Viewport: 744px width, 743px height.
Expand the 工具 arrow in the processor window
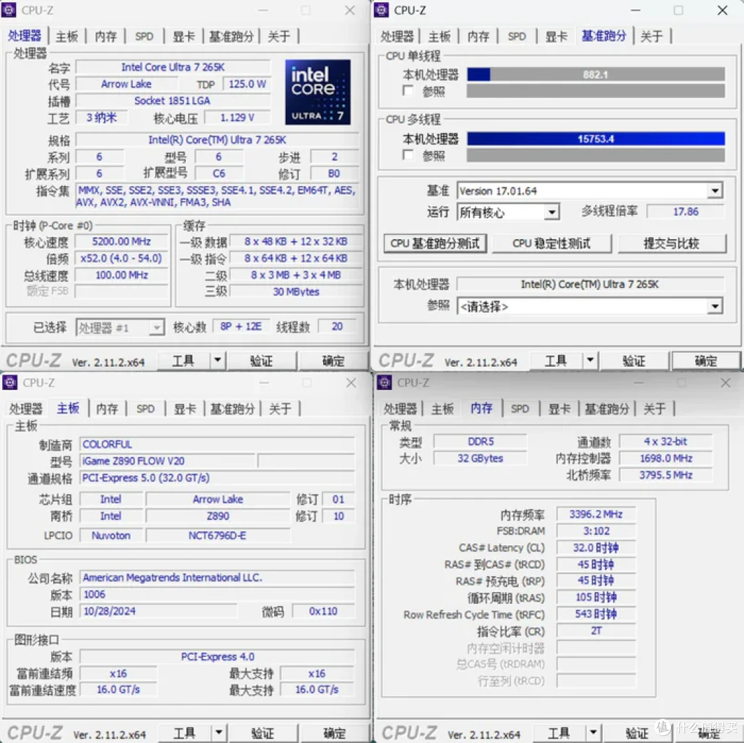click(217, 360)
